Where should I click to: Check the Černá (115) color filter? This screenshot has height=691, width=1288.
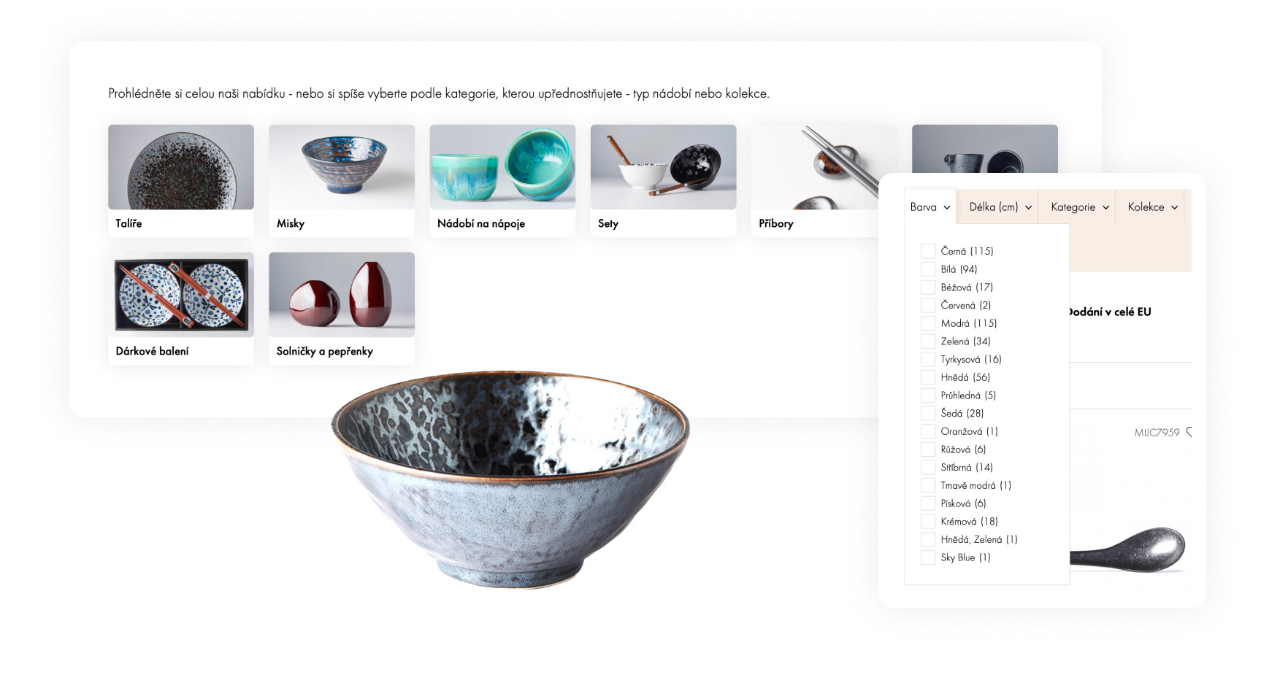928,251
